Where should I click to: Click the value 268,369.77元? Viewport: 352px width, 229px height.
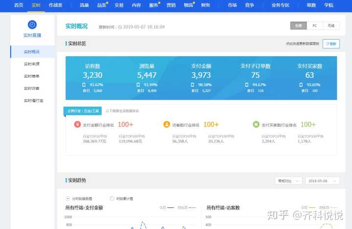click(94, 141)
